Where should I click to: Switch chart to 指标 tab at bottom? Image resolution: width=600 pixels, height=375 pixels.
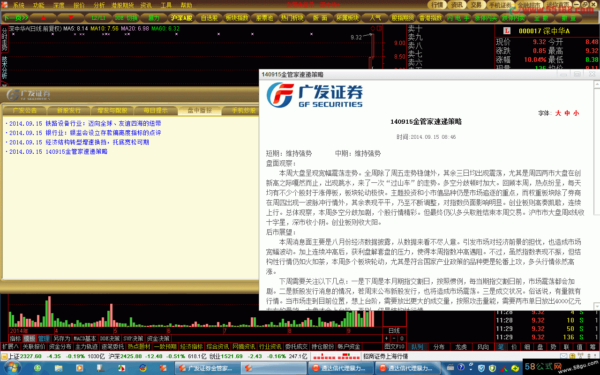(15, 338)
